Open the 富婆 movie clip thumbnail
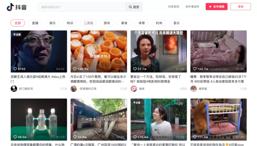Screen dimensions: 257x146 coord(159,51)
